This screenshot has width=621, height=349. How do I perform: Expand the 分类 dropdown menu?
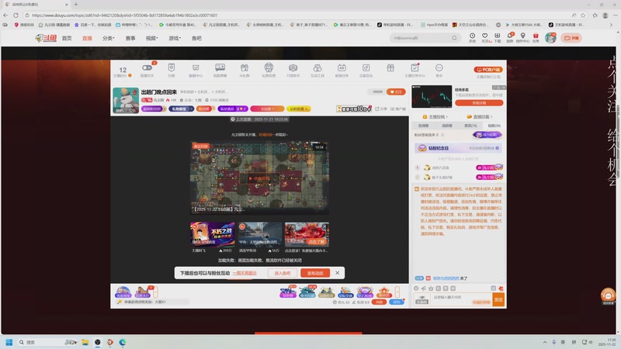point(108,38)
